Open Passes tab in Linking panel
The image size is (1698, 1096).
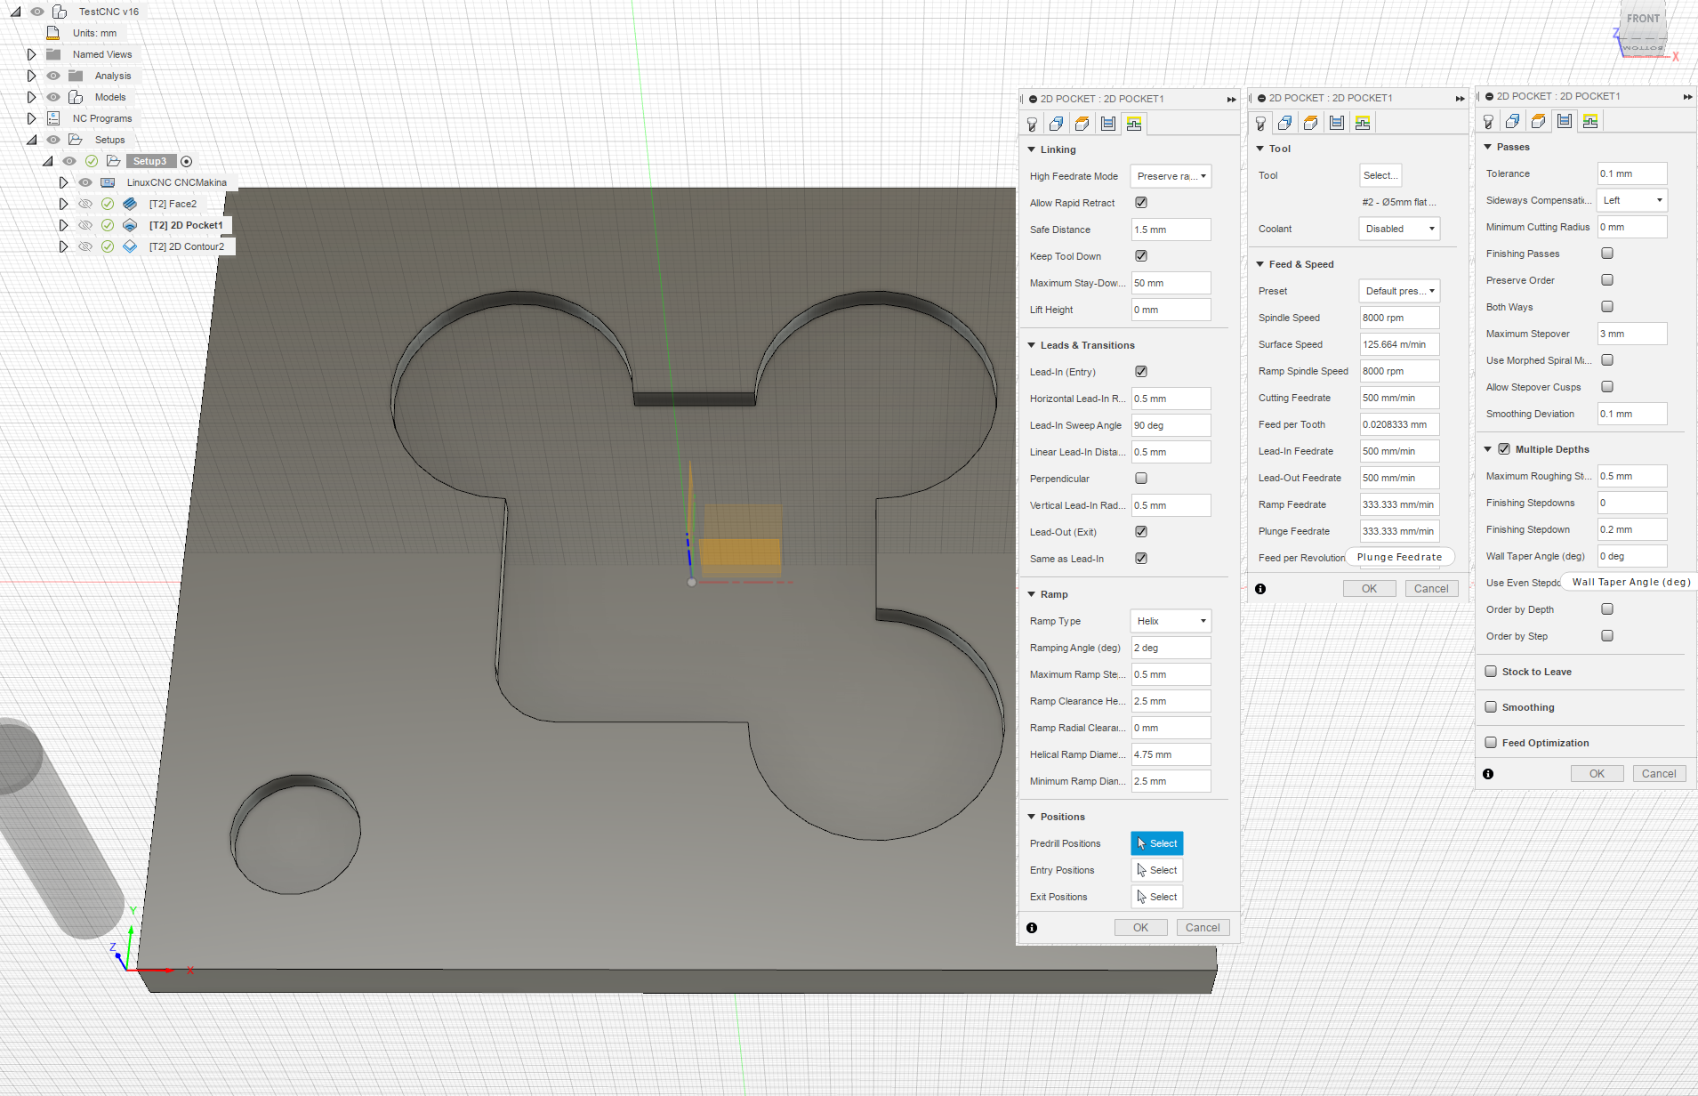(x=1108, y=124)
